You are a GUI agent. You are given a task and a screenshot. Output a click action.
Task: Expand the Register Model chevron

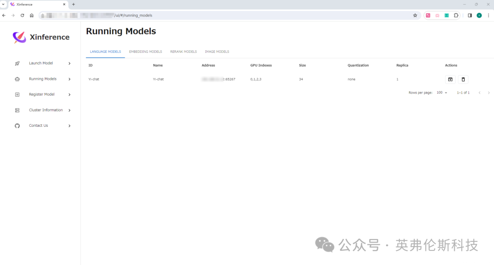[70, 94]
